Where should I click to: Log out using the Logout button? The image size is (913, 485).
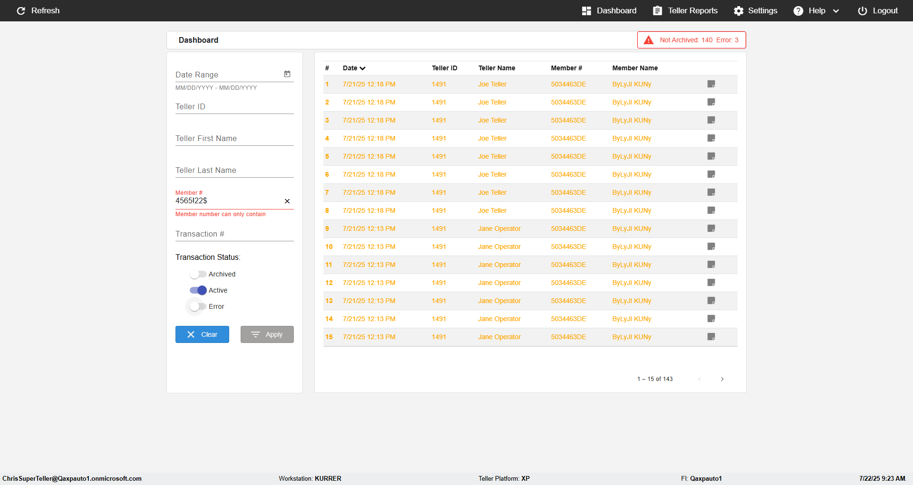878,10
